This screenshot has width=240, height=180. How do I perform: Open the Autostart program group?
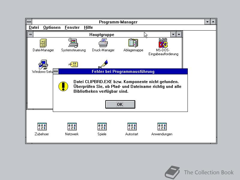(x=132, y=127)
